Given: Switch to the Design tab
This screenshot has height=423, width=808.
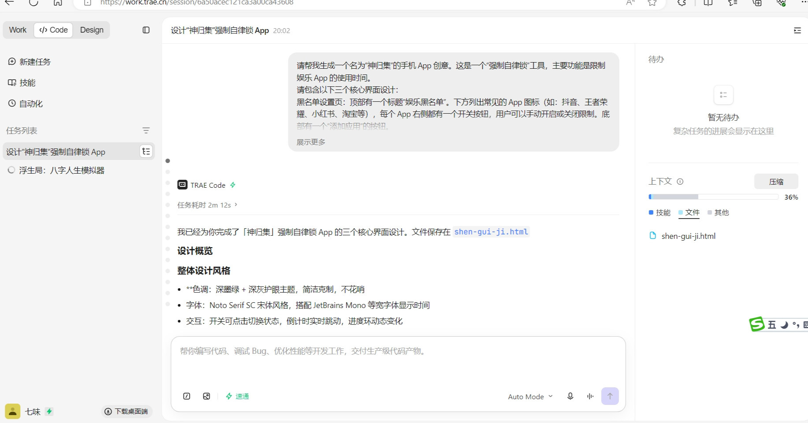Looking at the screenshot, I should 92,30.
